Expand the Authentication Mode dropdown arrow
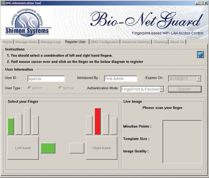Screen dimensions: 209x178 pos(162,89)
